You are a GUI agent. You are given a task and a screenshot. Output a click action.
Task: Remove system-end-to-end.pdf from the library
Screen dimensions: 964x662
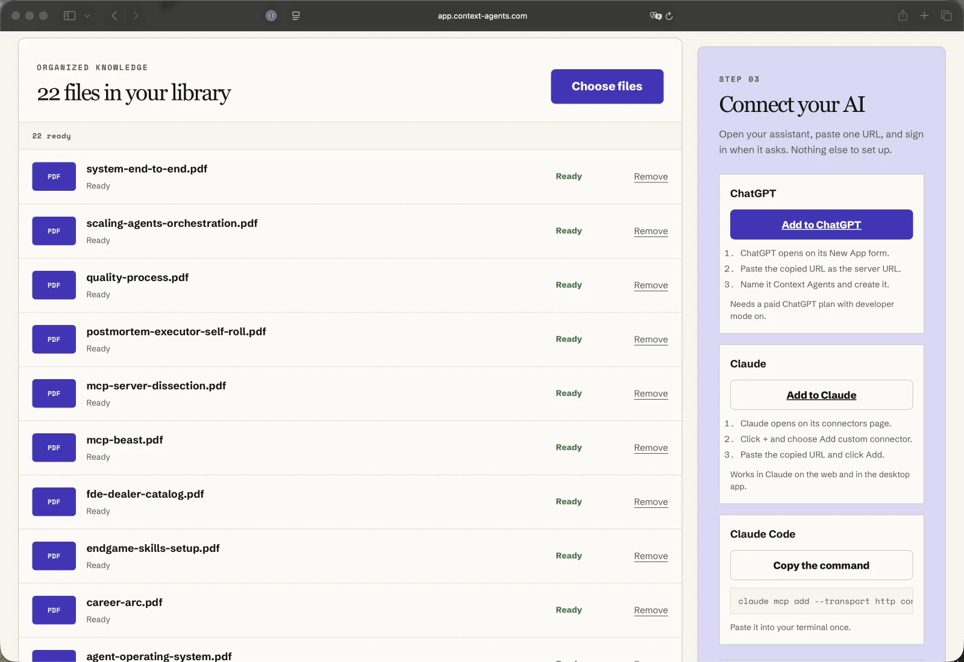[x=651, y=176]
